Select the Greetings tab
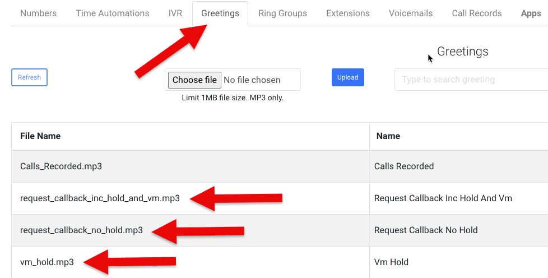Screen dimensions: 548x278 tap(220, 13)
